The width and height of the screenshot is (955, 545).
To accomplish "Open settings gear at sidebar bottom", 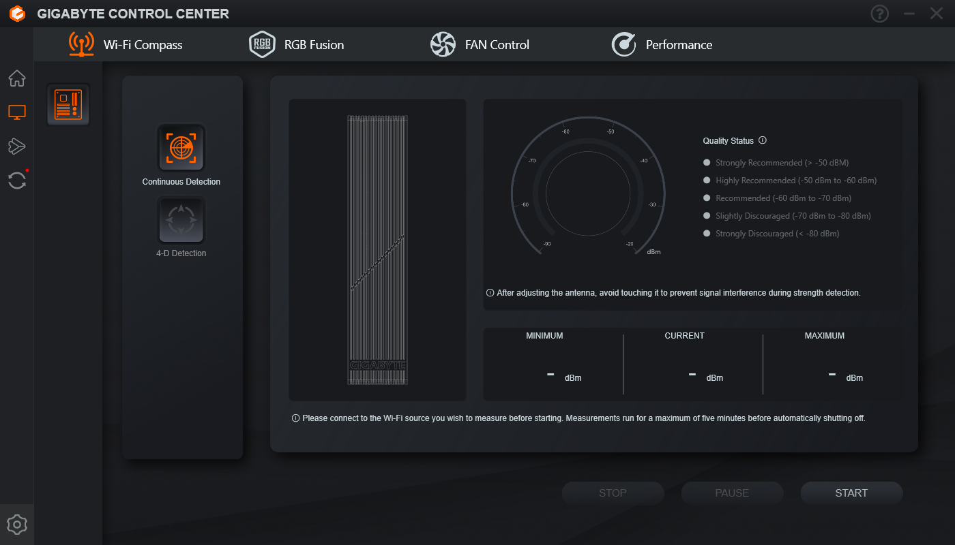I will [17, 525].
